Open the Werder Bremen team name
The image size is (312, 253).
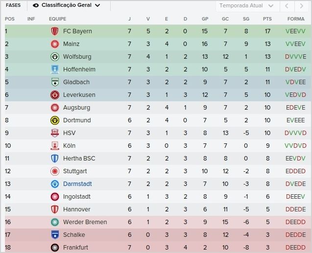85,222
